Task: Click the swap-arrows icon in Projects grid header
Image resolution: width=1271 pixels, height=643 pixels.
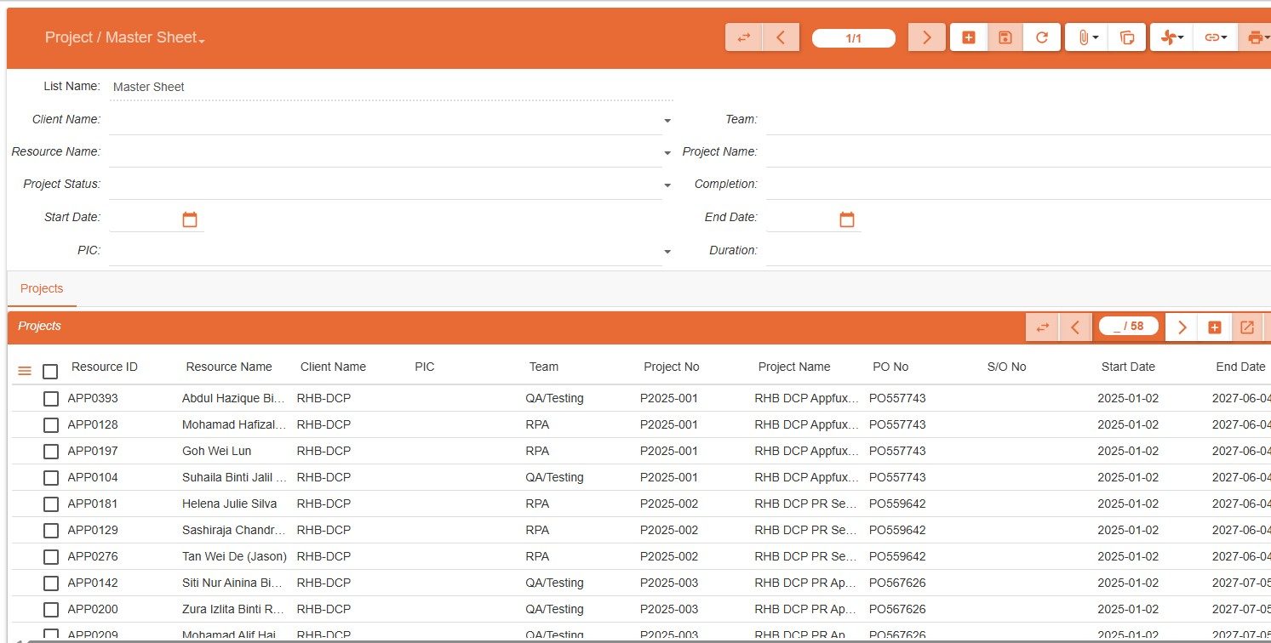Action: (1043, 327)
